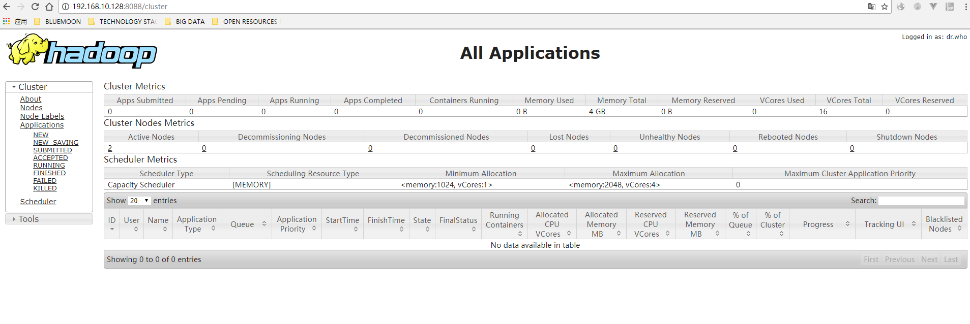Click the browser home icon

coord(49,7)
